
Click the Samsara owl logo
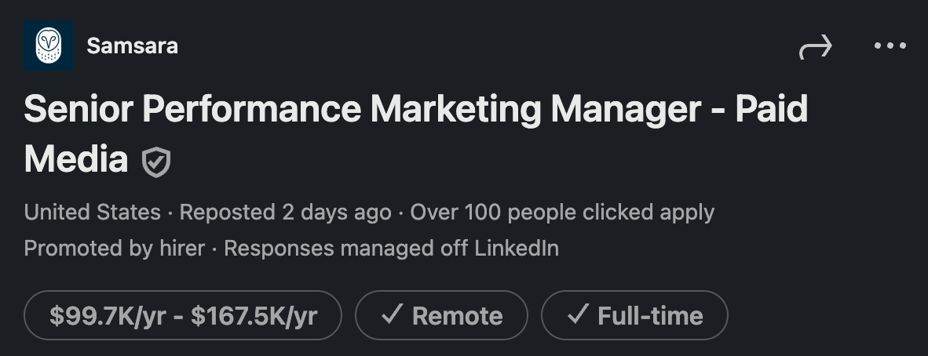tap(49, 46)
